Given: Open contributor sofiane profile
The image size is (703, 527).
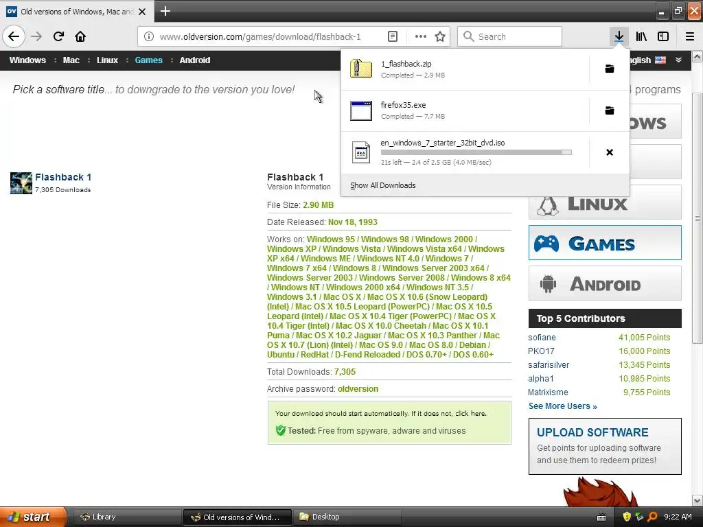Looking at the screenshot, I should point(542,338).
